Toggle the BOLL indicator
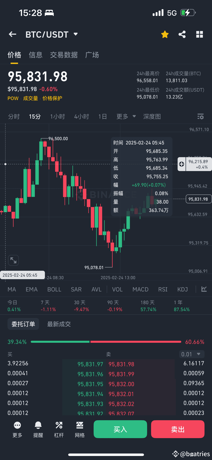This screenshot has height=460, width=212. click(54, 289)
